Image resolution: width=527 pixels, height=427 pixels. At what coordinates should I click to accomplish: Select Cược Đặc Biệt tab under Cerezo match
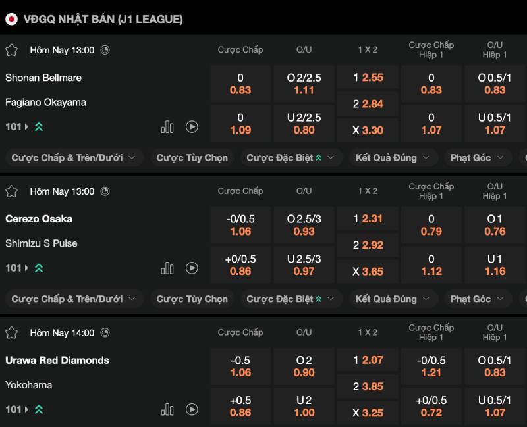[291, 299]
